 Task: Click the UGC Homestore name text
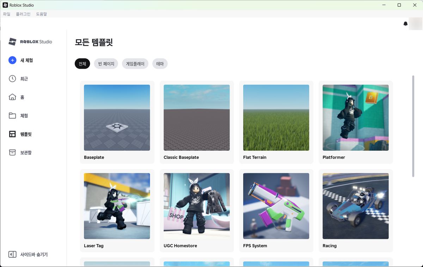(180, 246)
